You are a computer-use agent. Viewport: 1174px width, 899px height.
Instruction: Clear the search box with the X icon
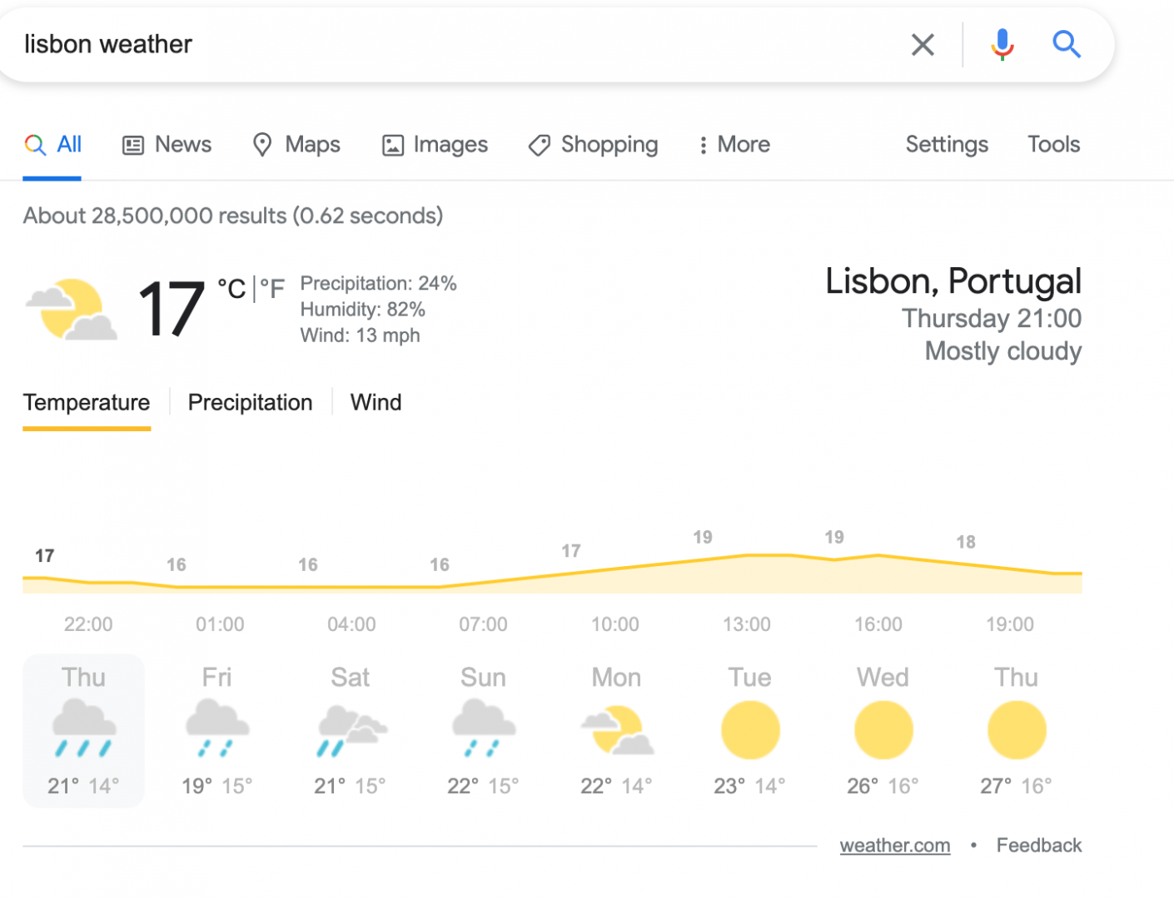pos(923,44)
